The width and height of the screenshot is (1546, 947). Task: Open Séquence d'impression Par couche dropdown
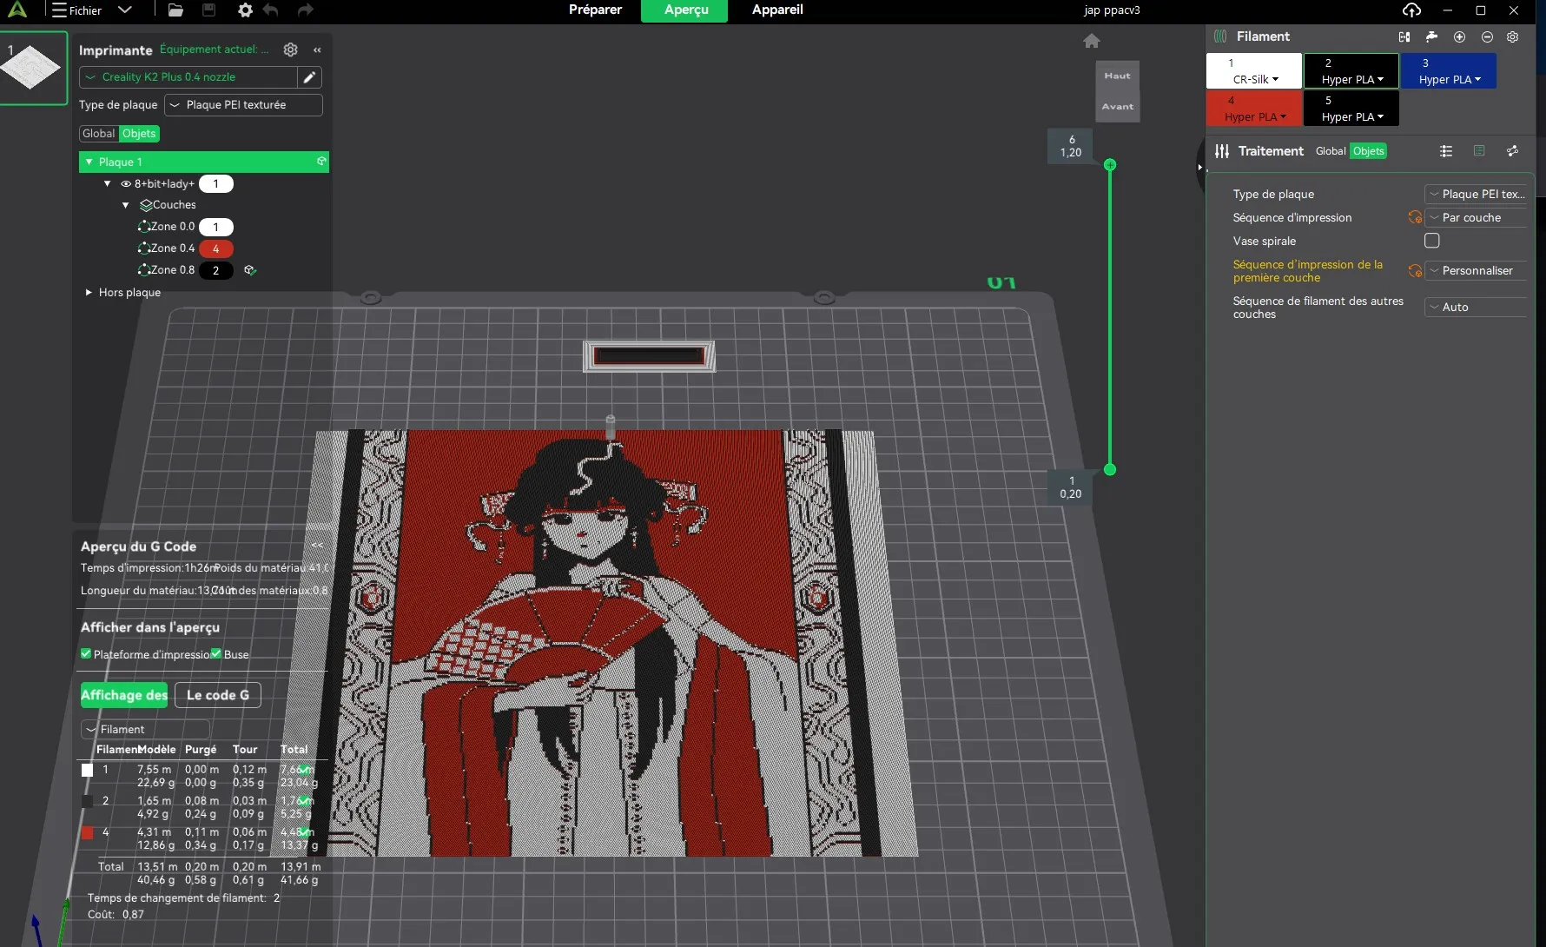click(x=1476, y=218)
